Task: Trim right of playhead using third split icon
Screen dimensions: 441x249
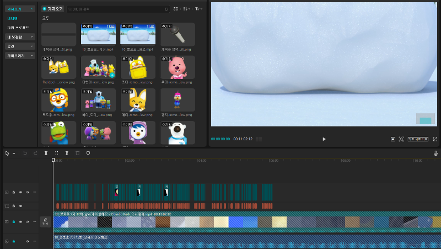Action: (67, 153)
